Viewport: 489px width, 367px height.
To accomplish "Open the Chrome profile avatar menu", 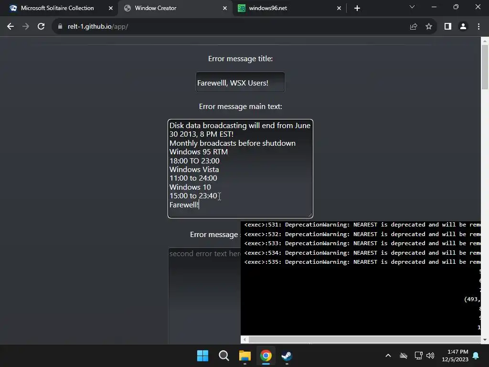I will pyautogui.click(x=463, y=27).
